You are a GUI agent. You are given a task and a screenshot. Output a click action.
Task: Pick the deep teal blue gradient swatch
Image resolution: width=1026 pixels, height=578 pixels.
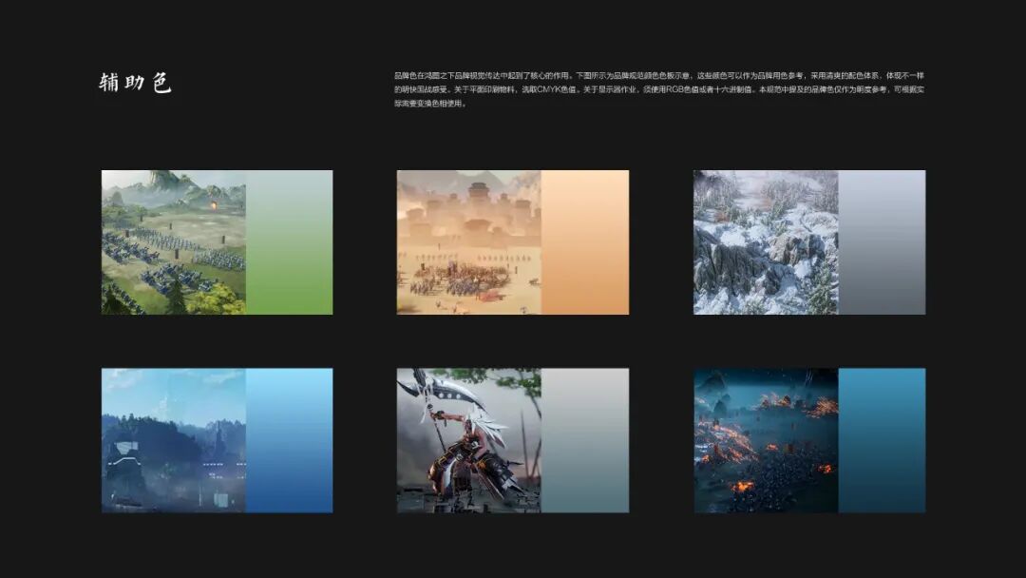(882, 440)
